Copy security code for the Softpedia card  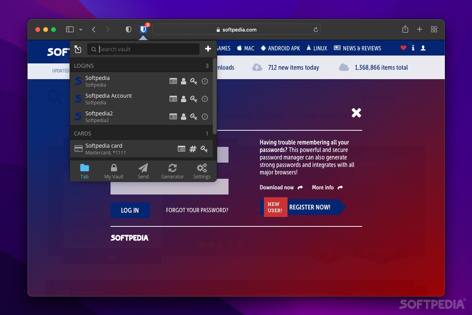[204, 149]
